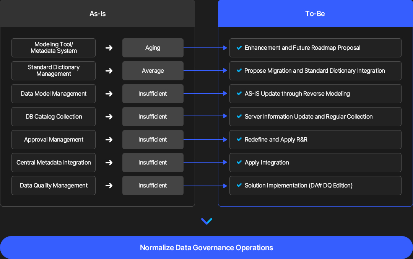The image size is (413, 259).
Task: Click the Aging status box
Action: pos(153,48)
